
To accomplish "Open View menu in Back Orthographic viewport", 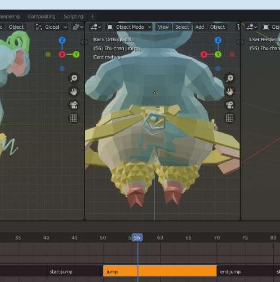I will point(163,27).
